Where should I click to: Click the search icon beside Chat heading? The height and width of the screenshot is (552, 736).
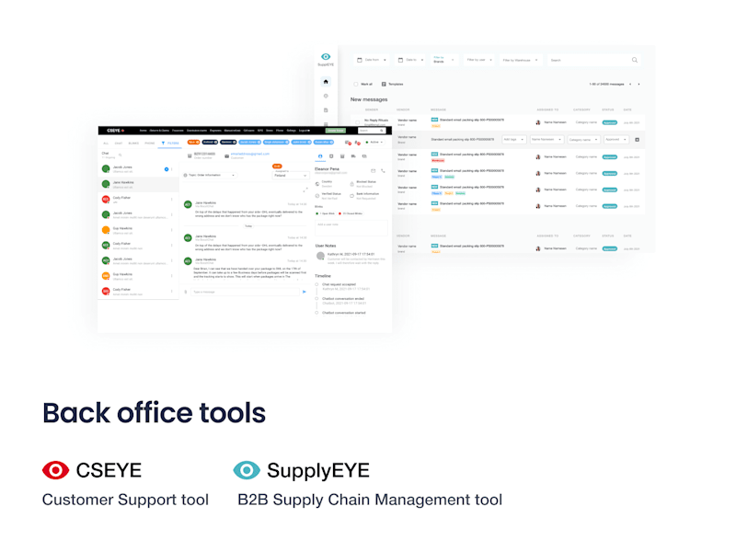click(121, 155)
